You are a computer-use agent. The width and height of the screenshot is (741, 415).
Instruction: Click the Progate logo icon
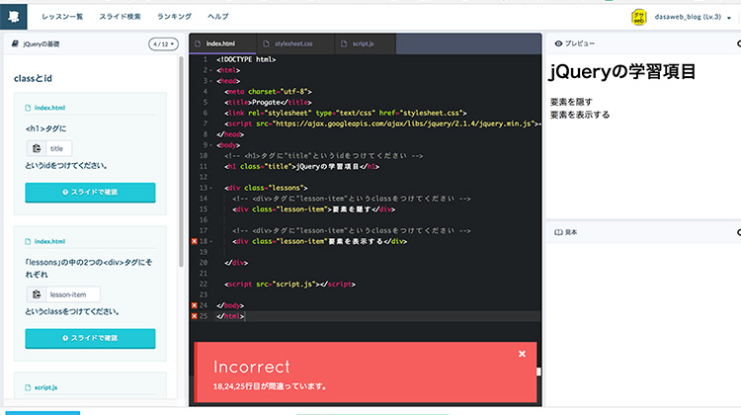coord(13,17)
